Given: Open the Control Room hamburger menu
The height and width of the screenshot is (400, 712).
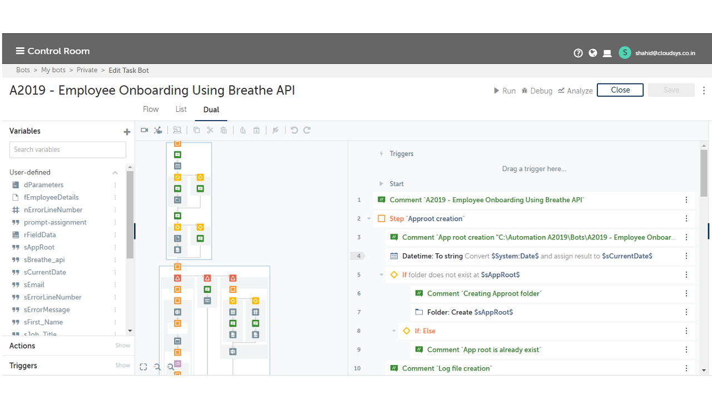Looking at the screenshot, I should pos(20,51).
